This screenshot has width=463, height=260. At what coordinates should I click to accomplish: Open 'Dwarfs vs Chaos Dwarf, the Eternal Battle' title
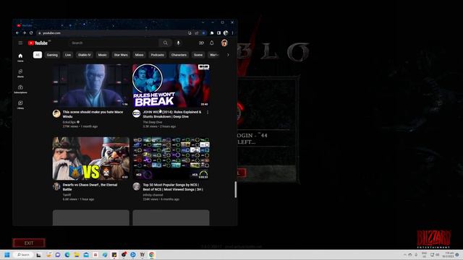click(90, 187)
